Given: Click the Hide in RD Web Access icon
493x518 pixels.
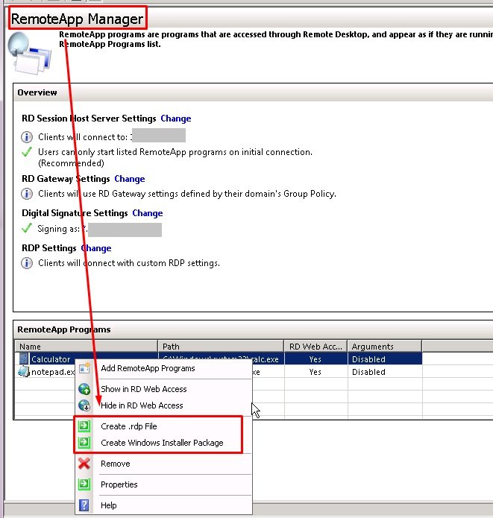Looking at the screenshot, I should [x=84, y=405].
